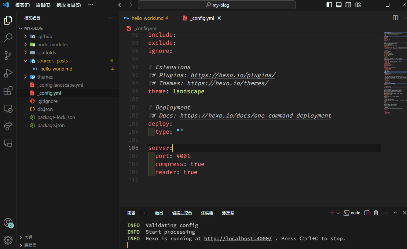Open editor more actions ellipsis
The image size is (407, 249).
[404, 18]
